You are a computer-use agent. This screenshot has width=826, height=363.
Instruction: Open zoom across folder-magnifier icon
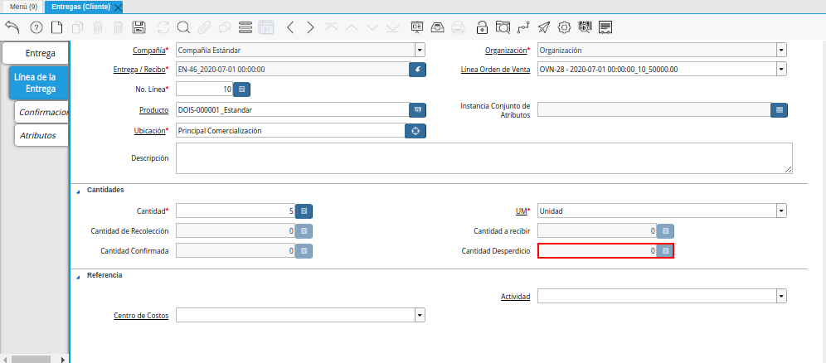coord(503,27)
